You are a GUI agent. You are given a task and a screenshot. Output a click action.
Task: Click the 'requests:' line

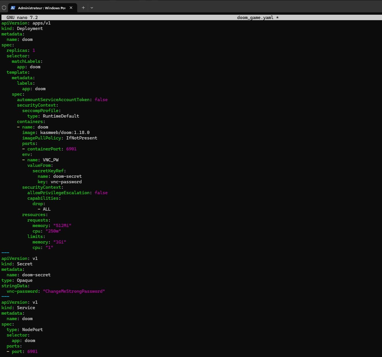click(39, 220)
